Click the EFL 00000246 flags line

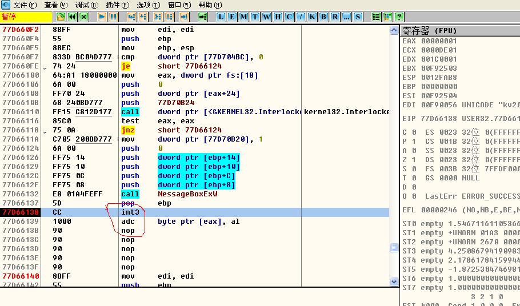coord(461,210)
